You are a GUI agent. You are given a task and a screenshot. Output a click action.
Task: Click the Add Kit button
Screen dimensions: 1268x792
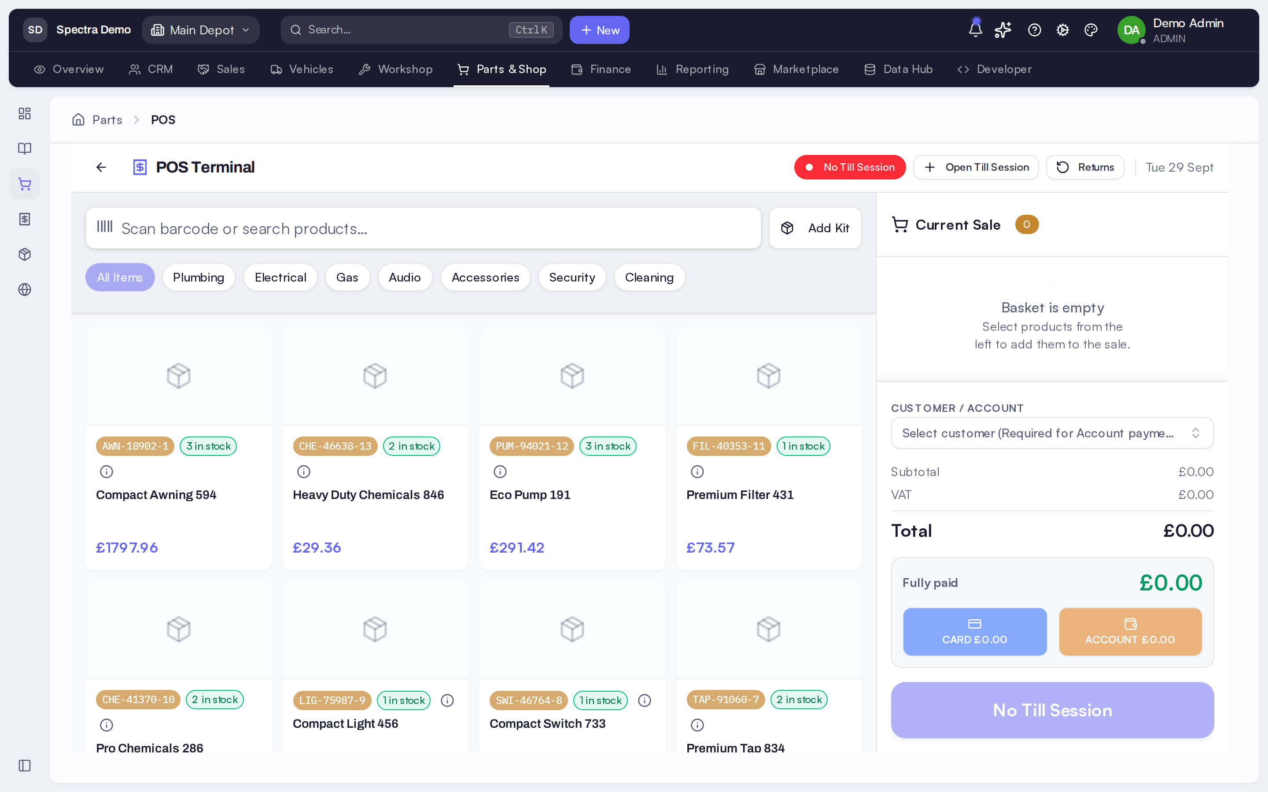click(815, 228)
